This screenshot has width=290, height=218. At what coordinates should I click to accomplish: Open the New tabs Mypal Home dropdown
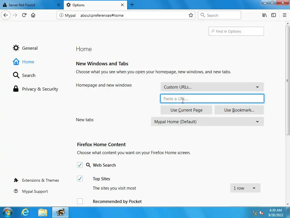click(207, 121)
